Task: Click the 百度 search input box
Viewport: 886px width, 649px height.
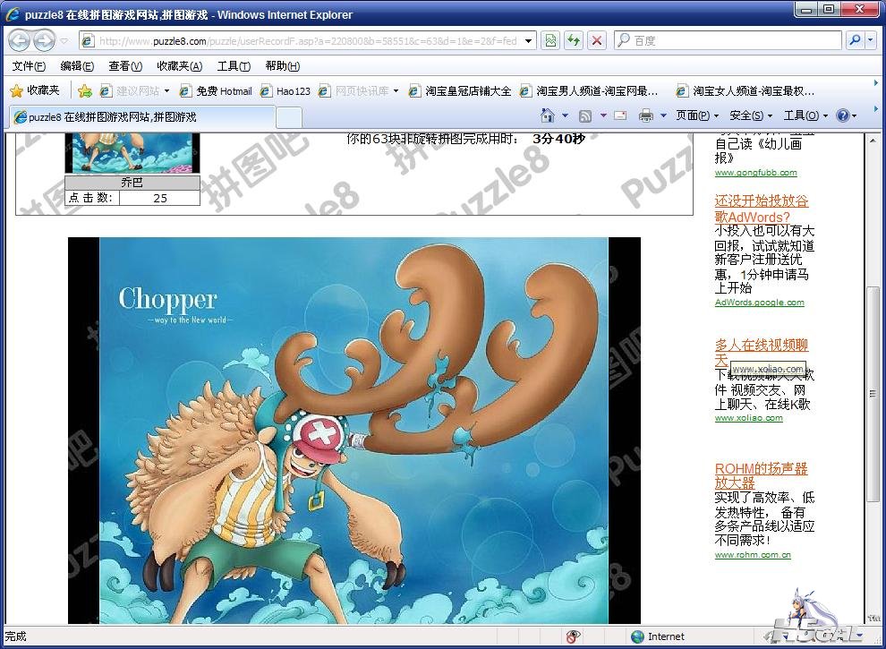Action: click(734, 40)
